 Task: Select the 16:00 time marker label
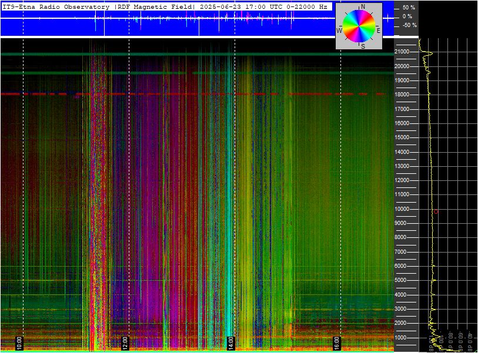336,343
